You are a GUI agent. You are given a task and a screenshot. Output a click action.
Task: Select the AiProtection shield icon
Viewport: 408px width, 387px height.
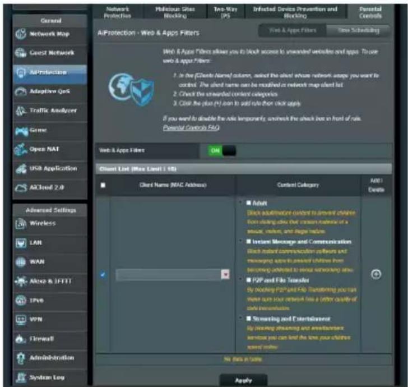(x=21, y=73)
